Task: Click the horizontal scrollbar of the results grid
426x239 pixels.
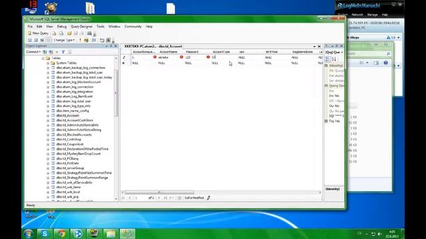Action: click(159, 193)
